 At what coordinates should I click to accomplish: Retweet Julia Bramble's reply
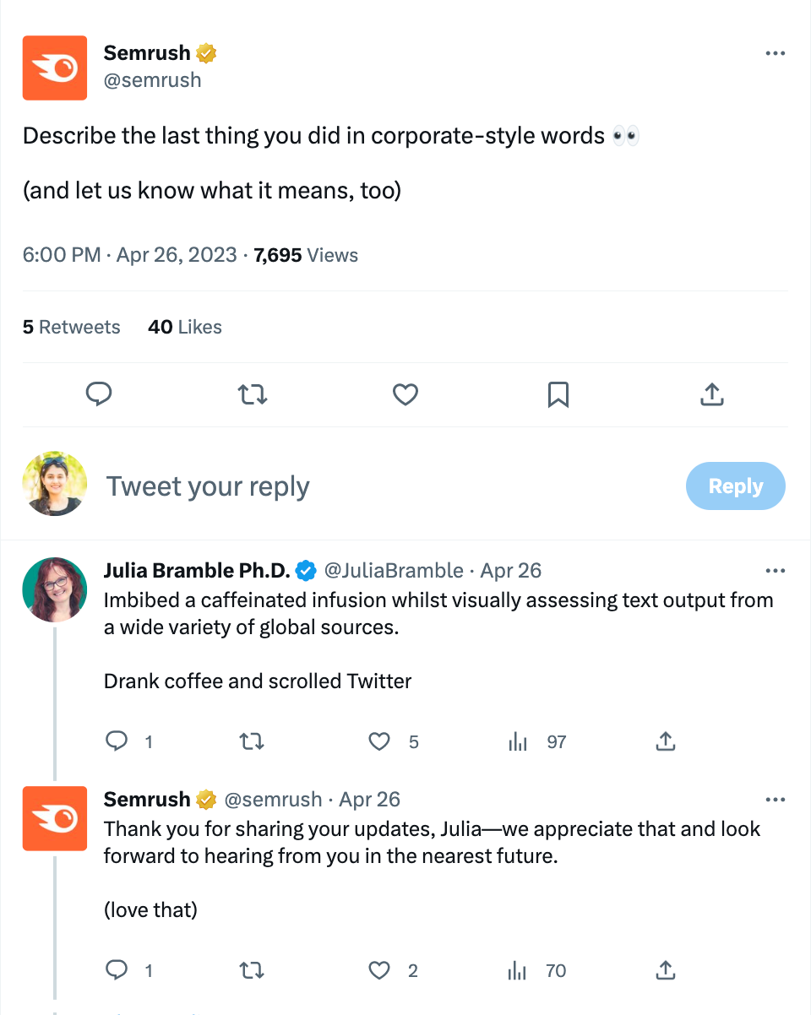252,742
